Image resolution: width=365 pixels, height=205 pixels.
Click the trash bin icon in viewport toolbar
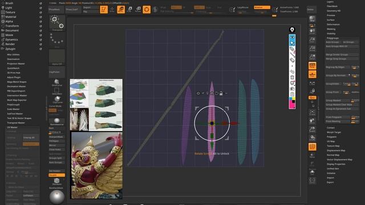293,77
